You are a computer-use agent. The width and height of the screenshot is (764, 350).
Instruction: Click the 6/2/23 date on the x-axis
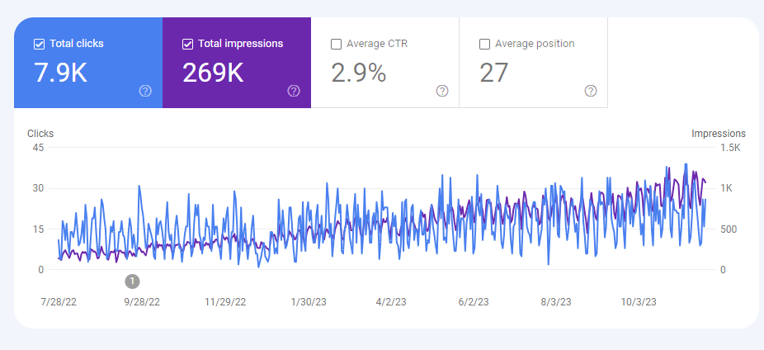point(474,302)
